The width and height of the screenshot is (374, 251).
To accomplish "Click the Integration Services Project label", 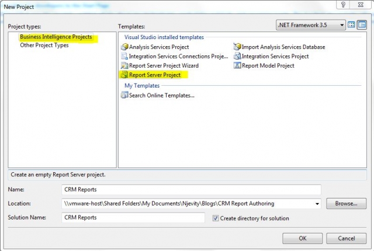I will [275, 57].
